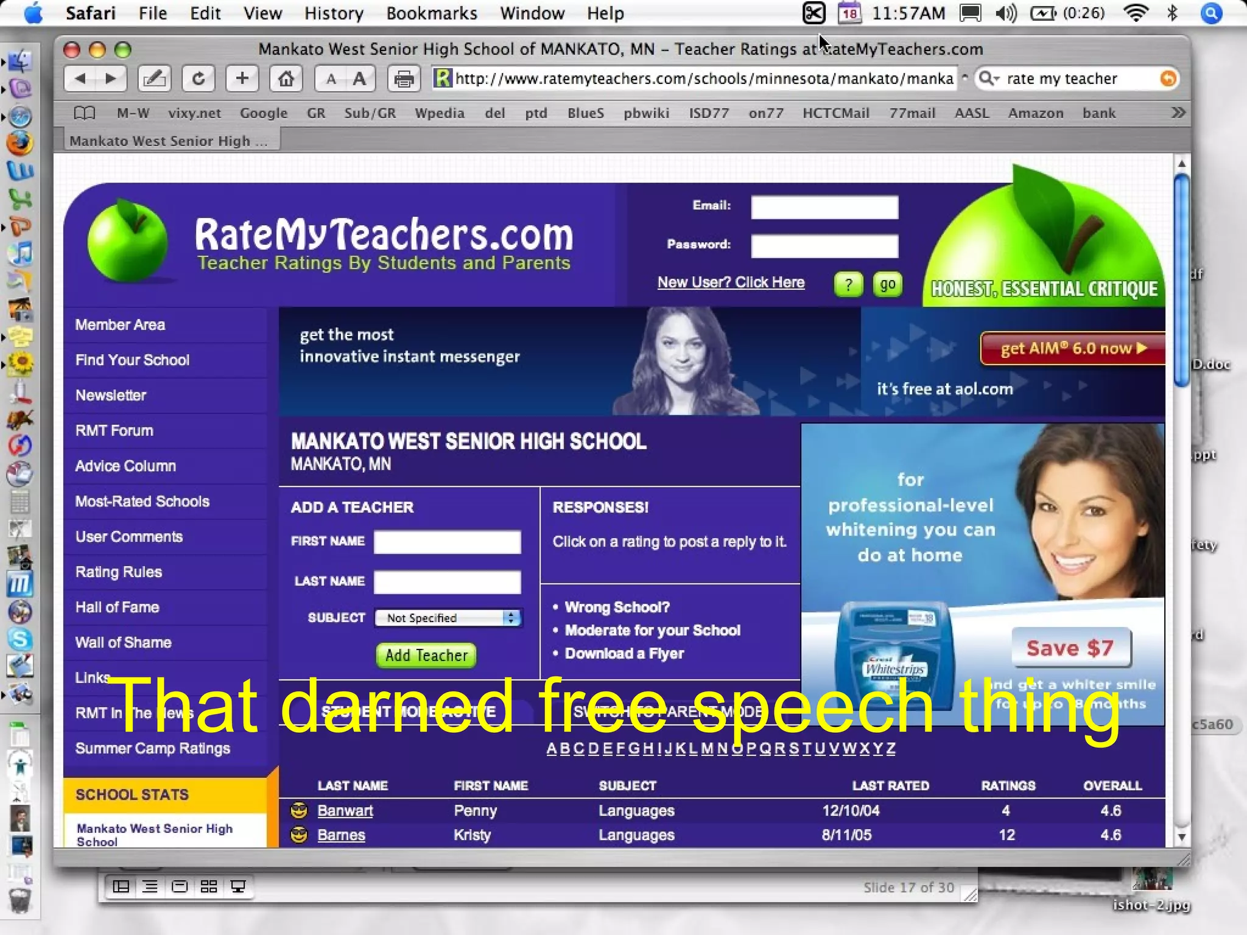Click the page scrollbar down arrow
Screen dimensions: 1247x935
[x=1181, y=837]
